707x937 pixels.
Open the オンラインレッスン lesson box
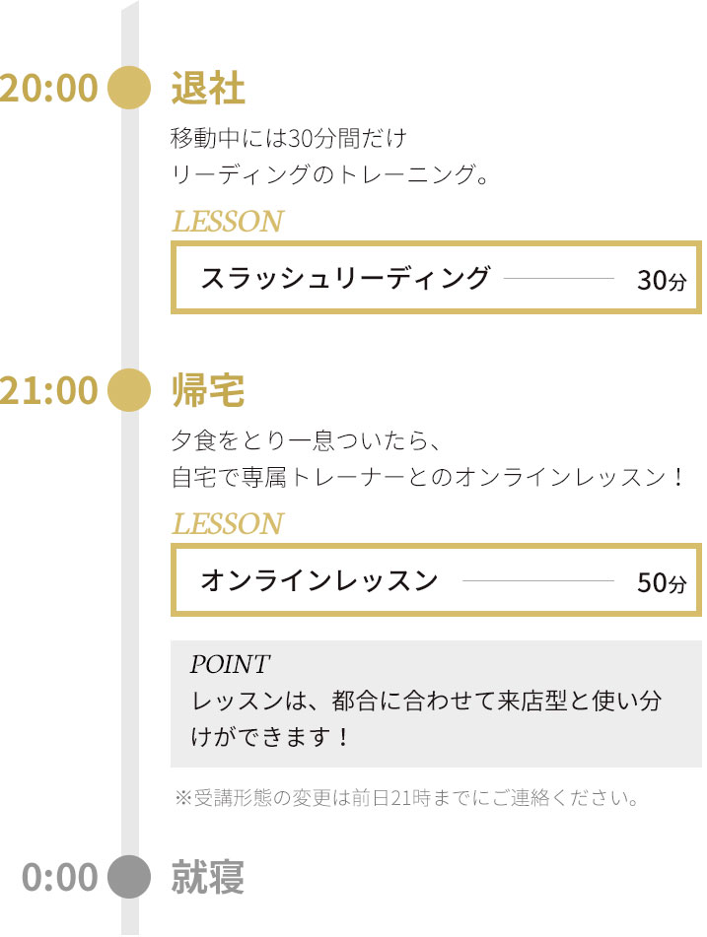[436, 579]
